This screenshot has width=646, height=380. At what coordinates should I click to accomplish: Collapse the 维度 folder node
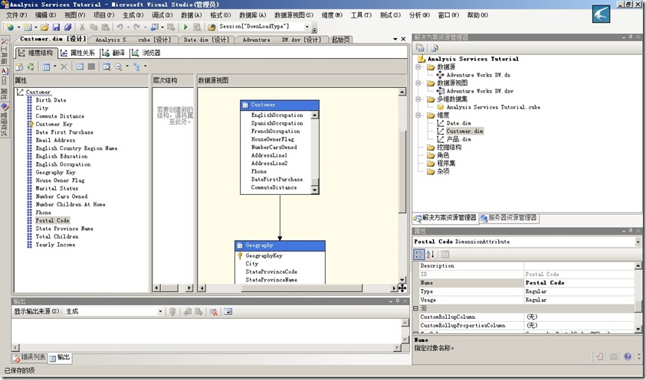pos(418,115)
